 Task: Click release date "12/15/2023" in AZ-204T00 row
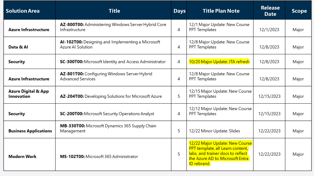tap(269, 96)
